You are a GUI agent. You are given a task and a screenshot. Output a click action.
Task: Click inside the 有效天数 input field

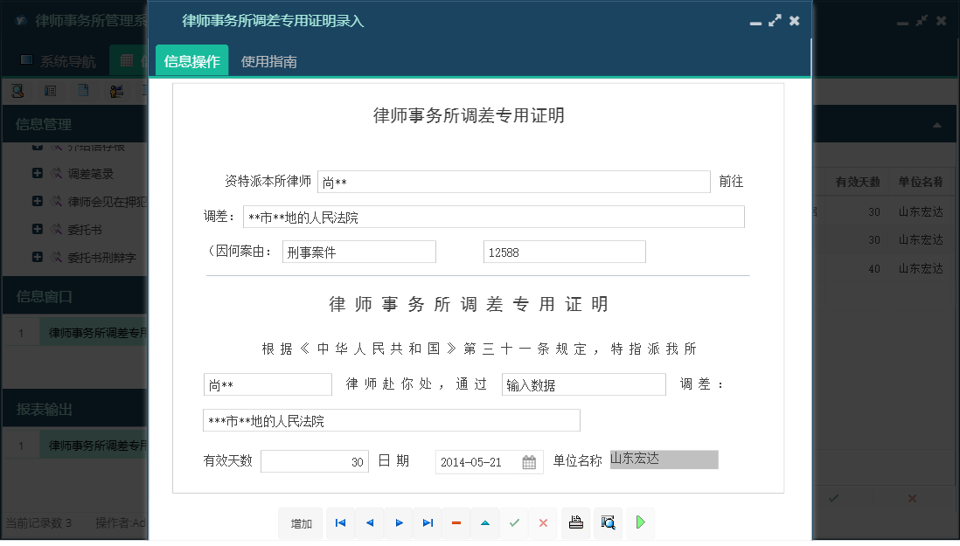pyautogui.click(x=315, y=461)
